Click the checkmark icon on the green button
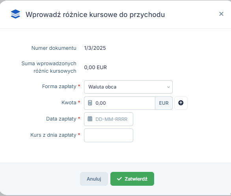Image resolution: width=231 pixels, height=196 pixels. [119, 179]
